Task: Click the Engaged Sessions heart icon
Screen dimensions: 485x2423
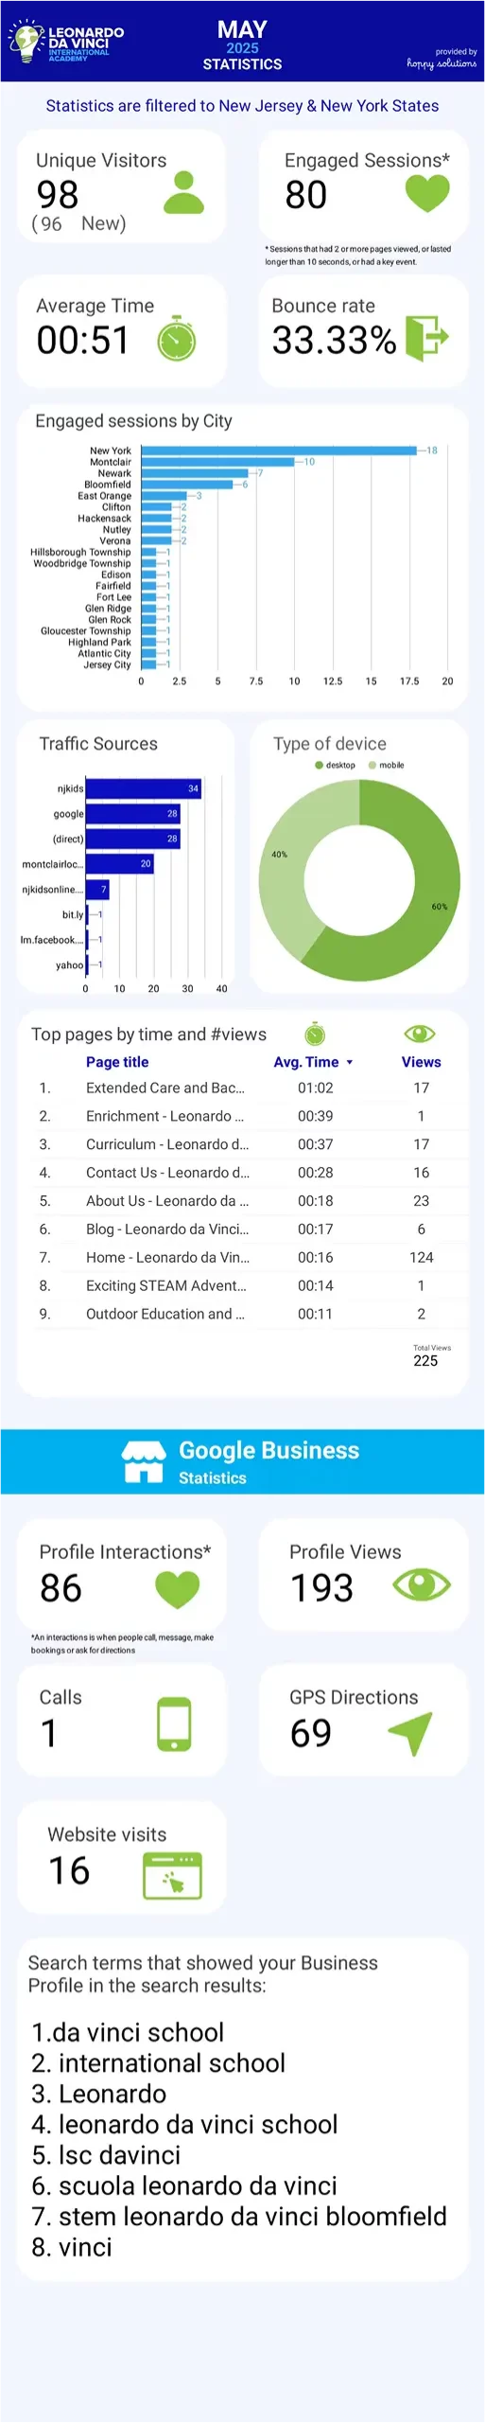Action: click(427, 194)
